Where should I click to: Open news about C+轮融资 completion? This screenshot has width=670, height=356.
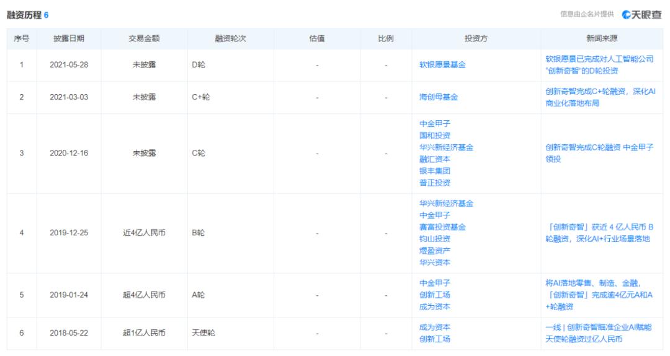point(601,97)
